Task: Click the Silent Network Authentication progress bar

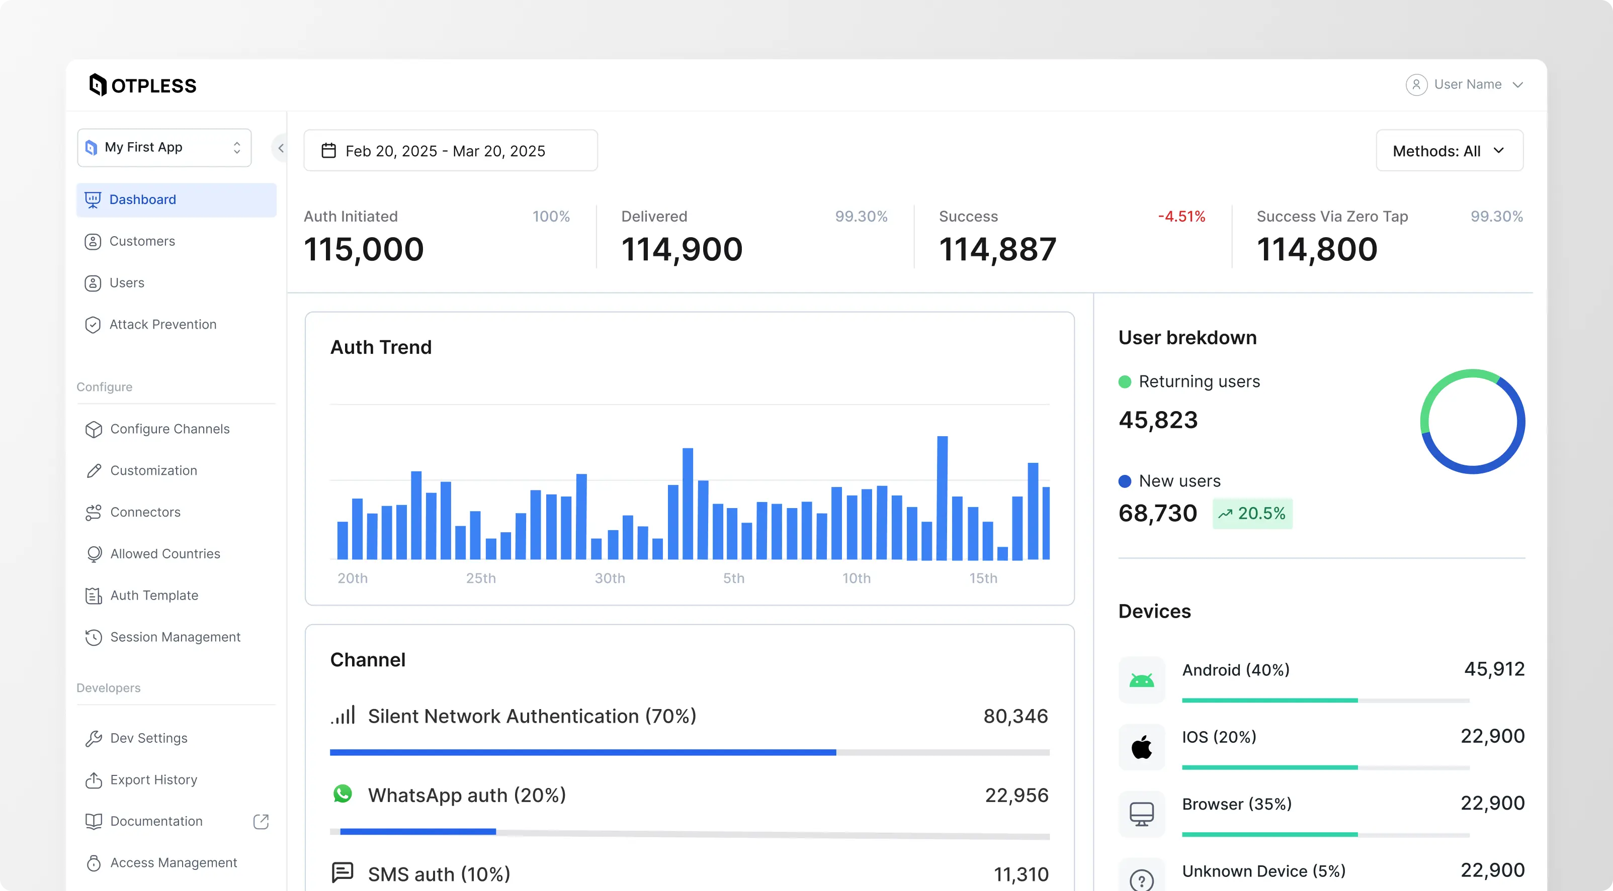Action: pyautogui.click(x=690, y=753)
